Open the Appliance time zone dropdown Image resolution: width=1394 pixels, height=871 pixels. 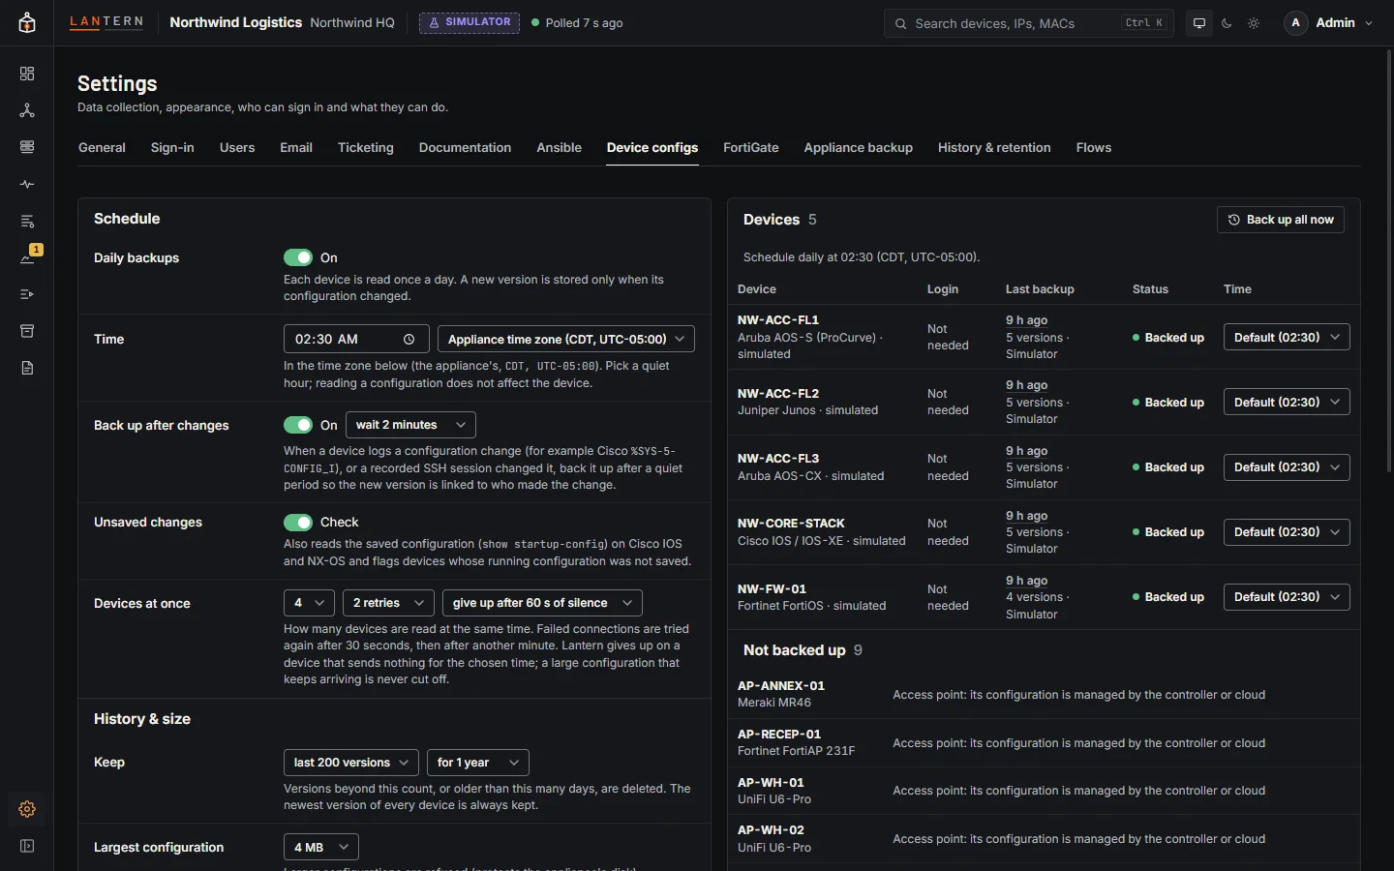(x=566, y=340)
